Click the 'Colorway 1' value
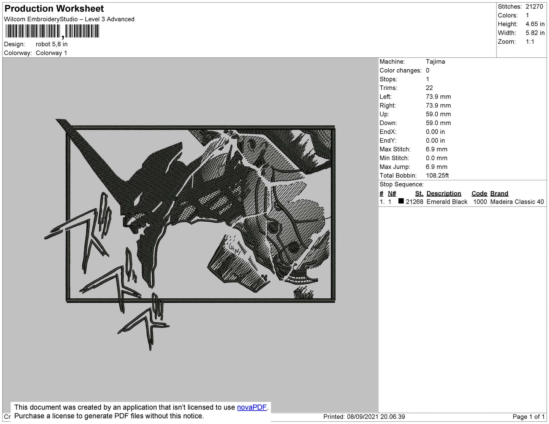The height and width of the screenshot is (424, 549). [51, 53]
